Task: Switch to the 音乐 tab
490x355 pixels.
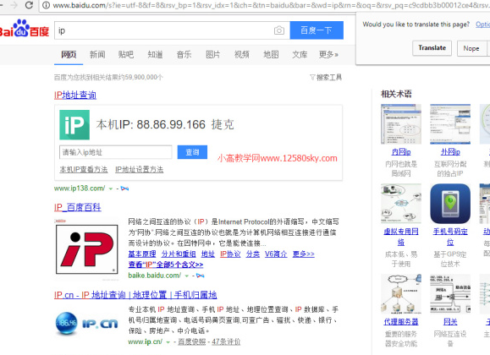Action: (x=184, y=55)
